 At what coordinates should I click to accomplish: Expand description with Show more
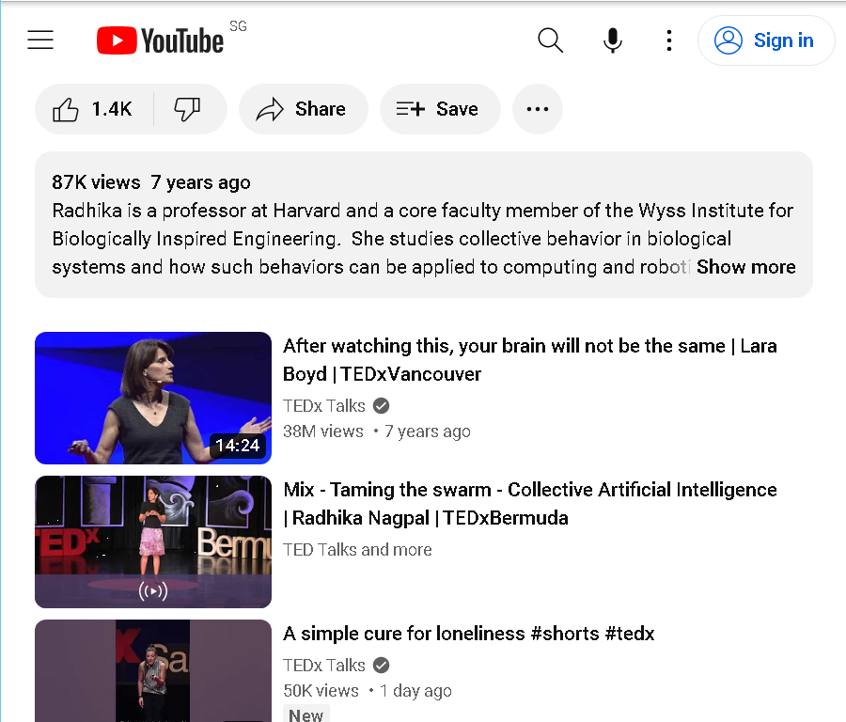pyautogui.click(x=745, y=267)
